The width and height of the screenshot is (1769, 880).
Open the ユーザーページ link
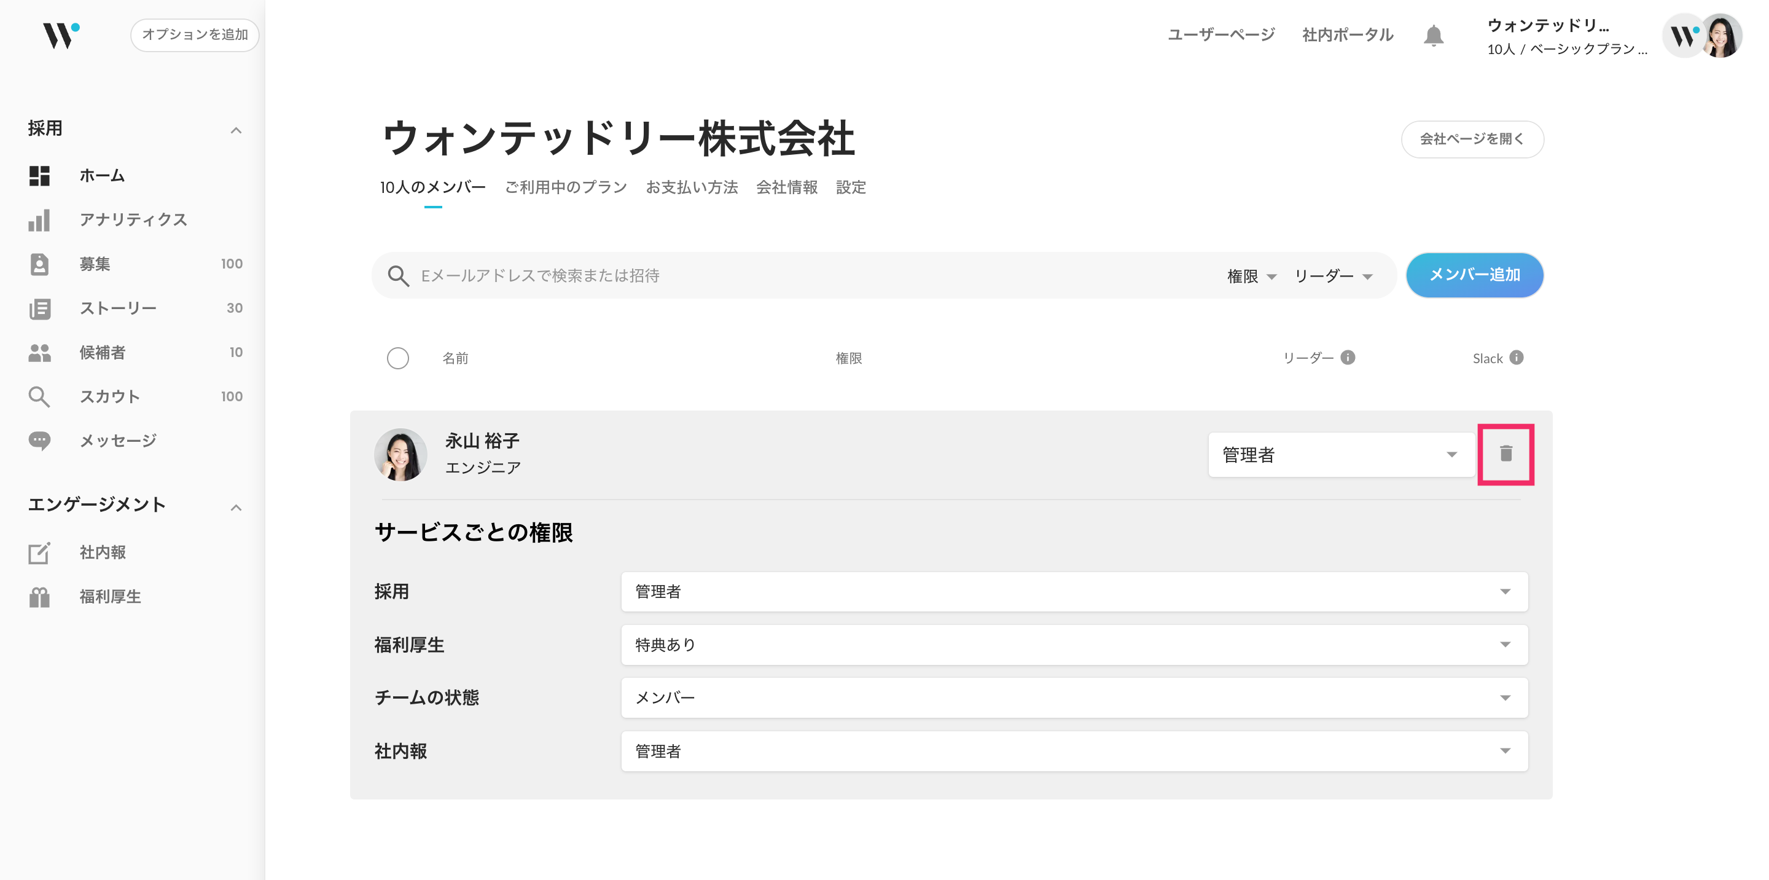click(x=1220, y=34)
